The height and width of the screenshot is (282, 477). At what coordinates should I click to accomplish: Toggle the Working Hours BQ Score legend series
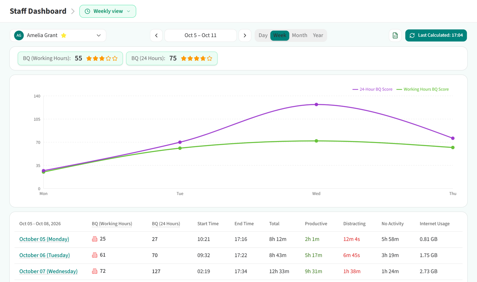coord(422,89)
